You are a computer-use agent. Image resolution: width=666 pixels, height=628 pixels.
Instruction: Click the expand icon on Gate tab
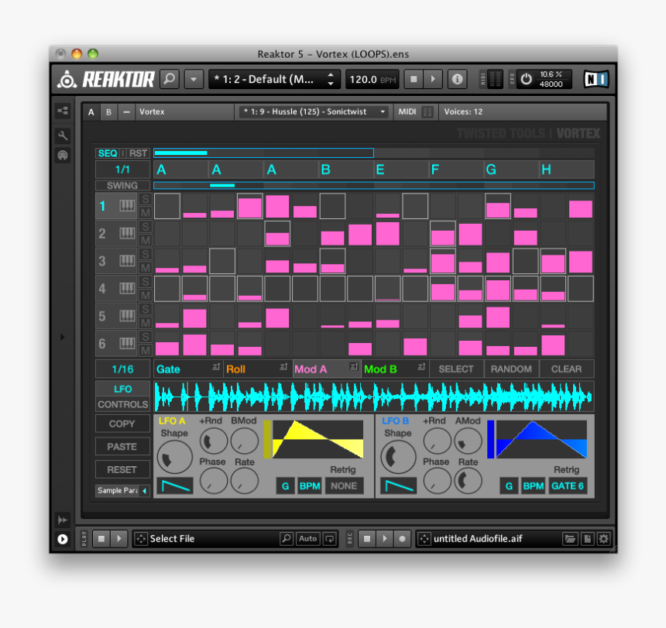pyautogui.click(x=216, y=366)
